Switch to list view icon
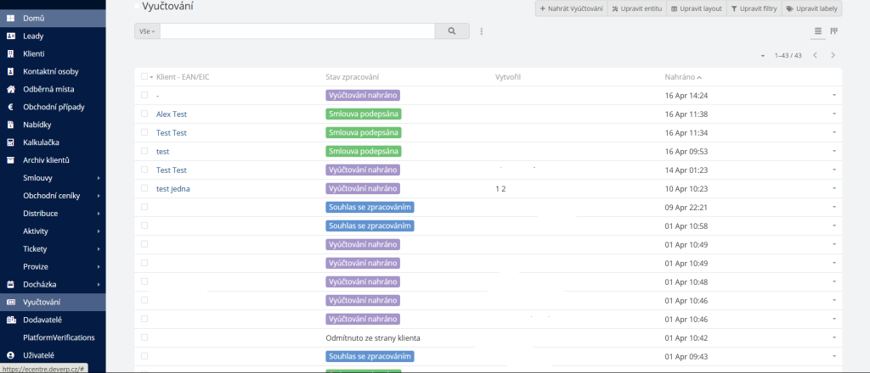 tap(818, 31)
